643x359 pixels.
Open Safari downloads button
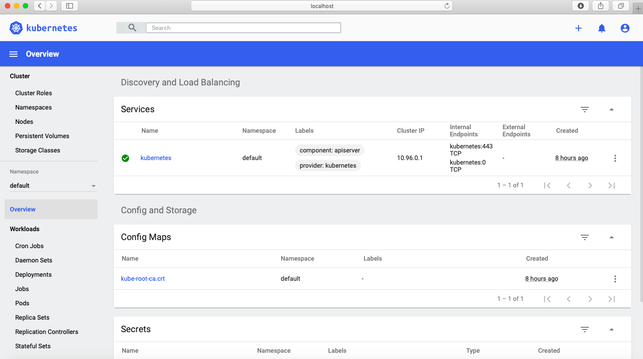(581, 6)
